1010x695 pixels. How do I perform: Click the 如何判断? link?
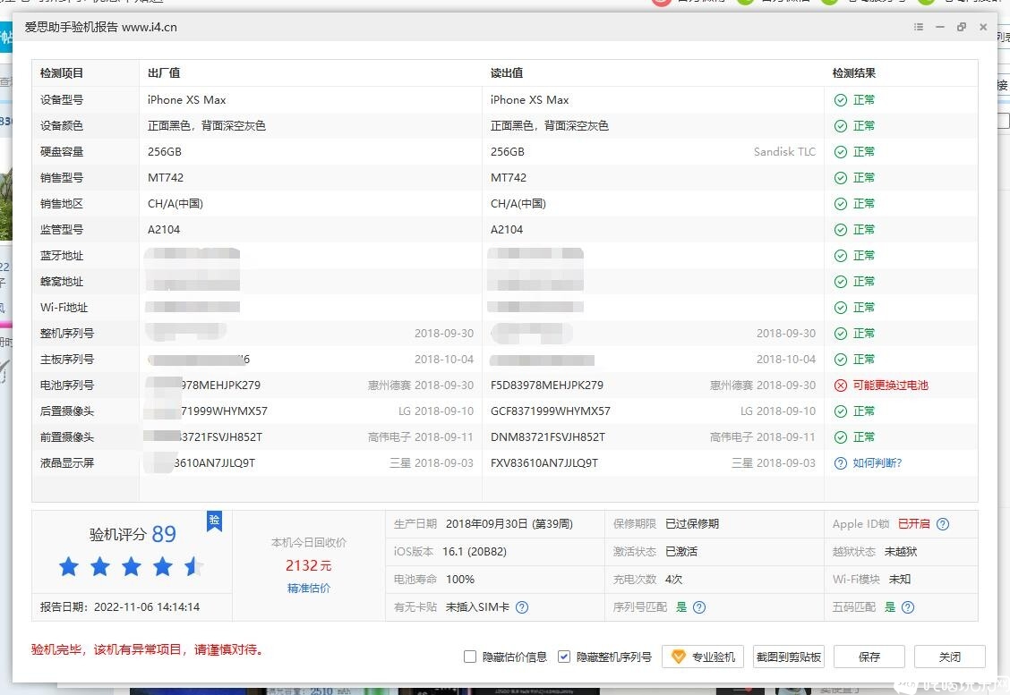(877, 463)
